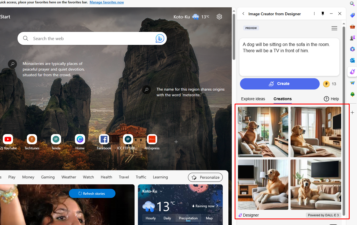The width and height of the screenshot is (357, 225).
Task: Click the Manage favorites now link
Action: [107, 2]
